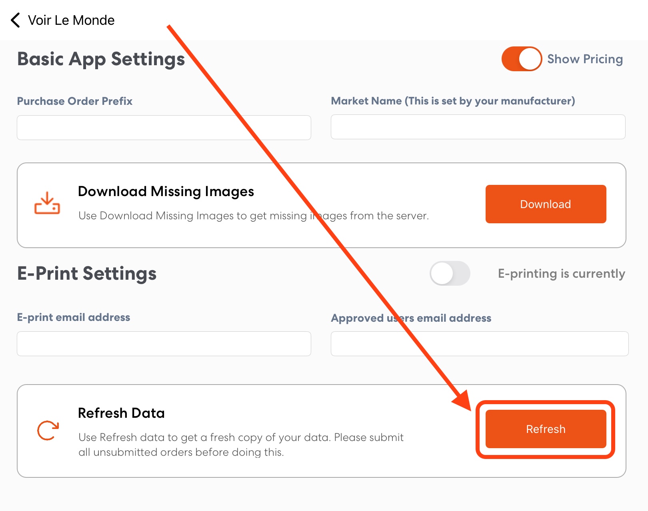Image resolution: width=648 pixels, height=511 pixels.
Task: Click the Basic App Settings heading
Action: [x=101, y=59]
